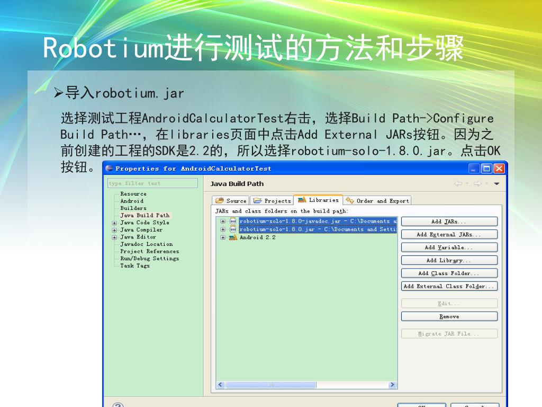Select the Android 2.2 row
The image size is (542, 407).
tap(258, 237)
